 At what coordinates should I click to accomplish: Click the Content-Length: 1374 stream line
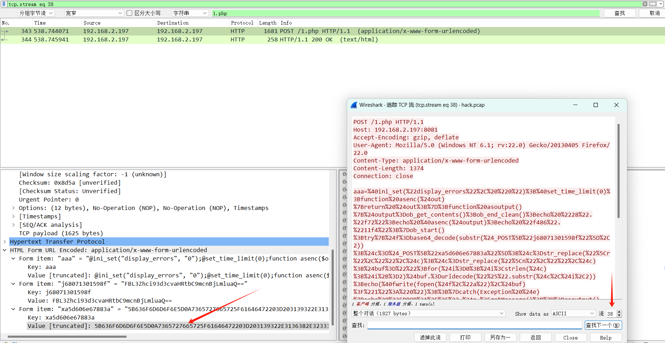389,168
